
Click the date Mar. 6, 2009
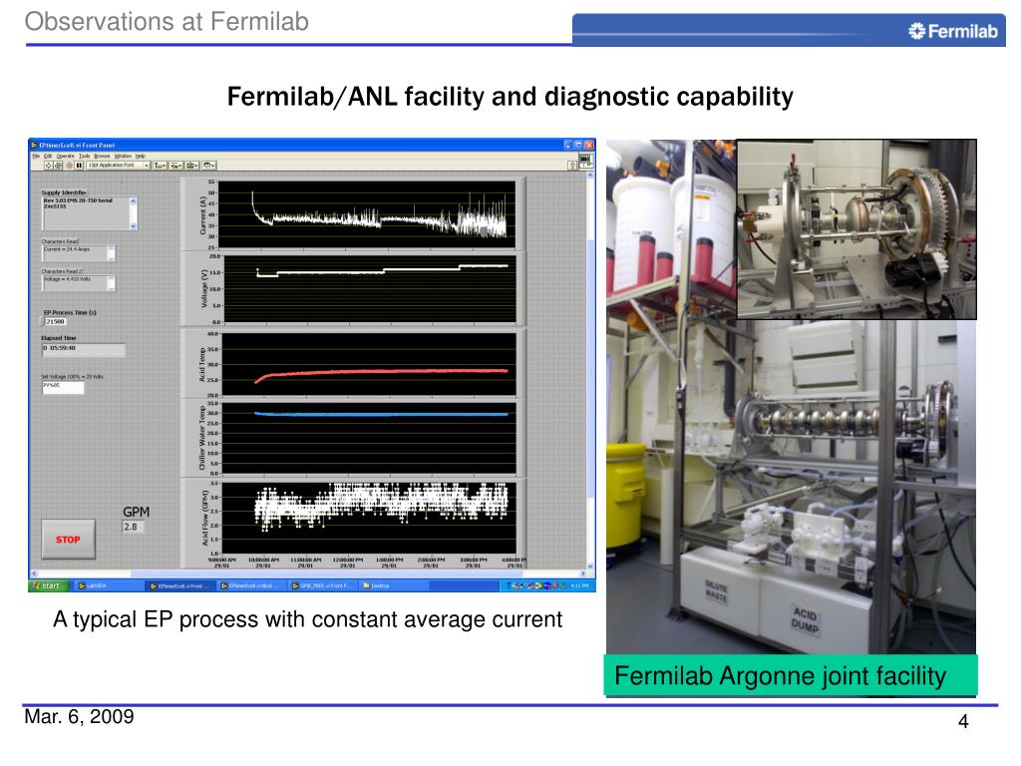click(79, 716)
